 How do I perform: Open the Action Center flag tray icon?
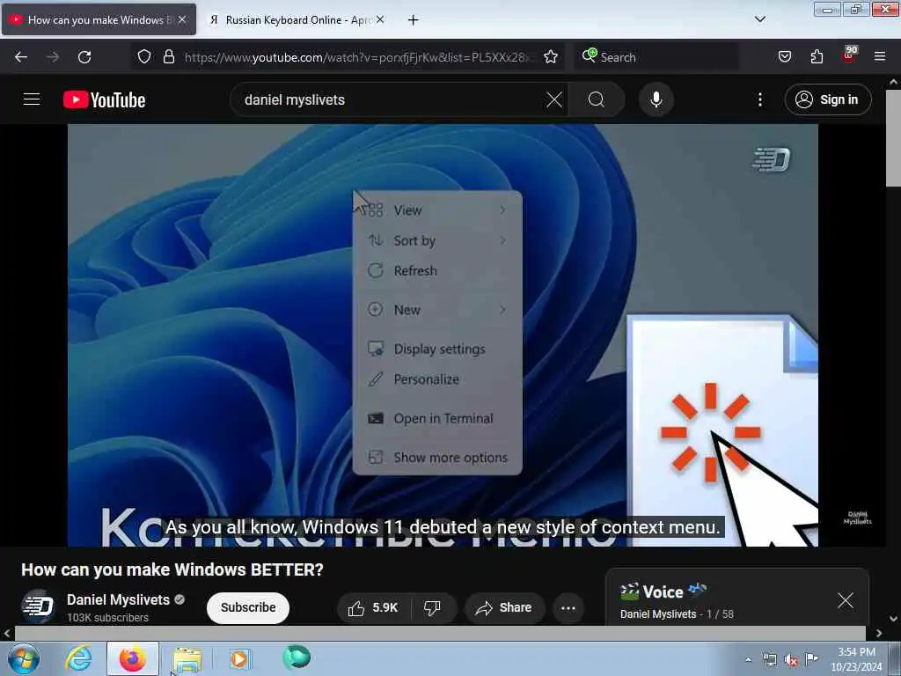click(811, 658)
